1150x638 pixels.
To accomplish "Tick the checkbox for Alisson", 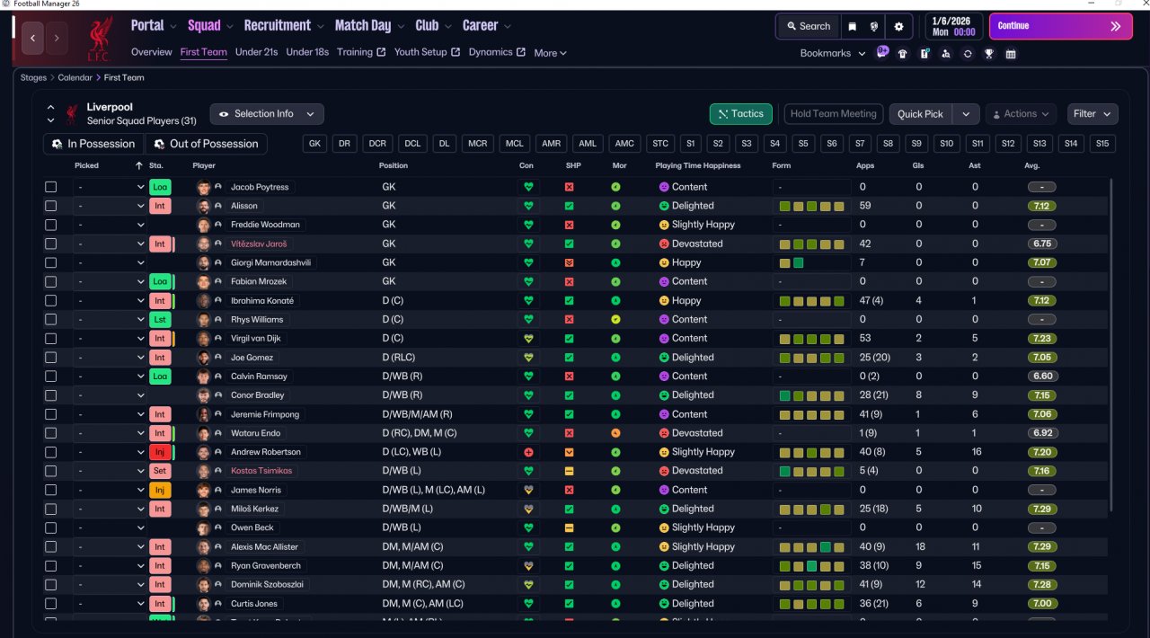I will coord(51,206).
